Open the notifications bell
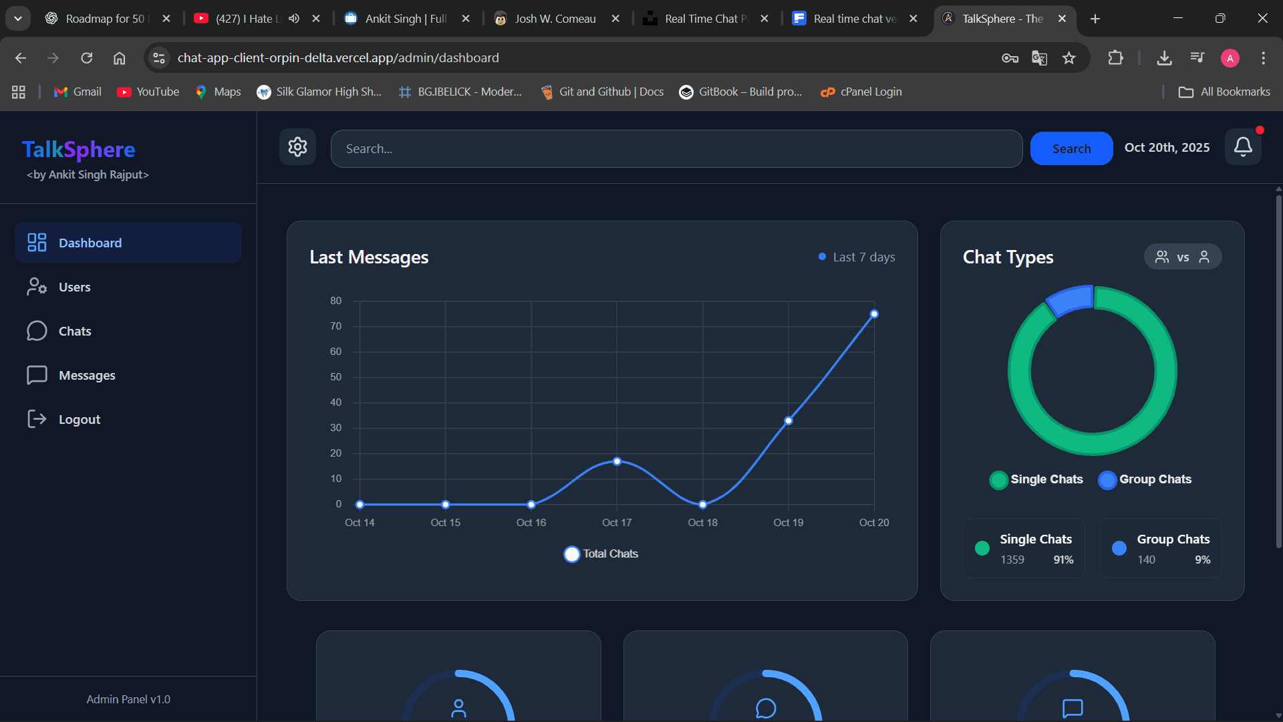The width and height of the screenshot is (1283, 722). (1243, 147)
